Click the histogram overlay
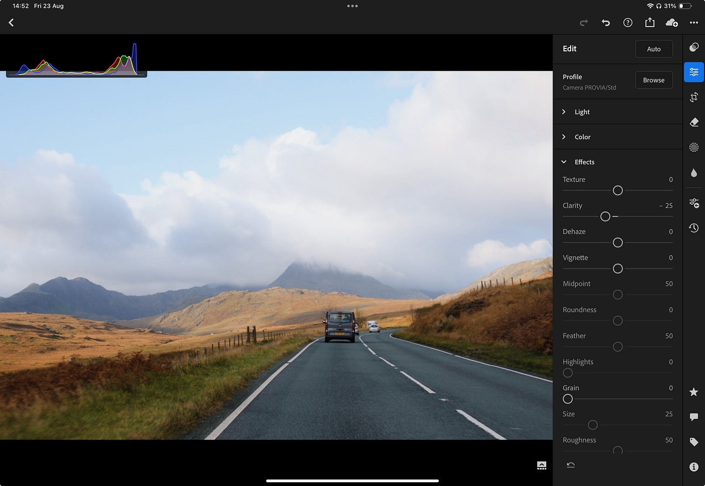This screenshot has width=705, height=486. click(77, 59)
